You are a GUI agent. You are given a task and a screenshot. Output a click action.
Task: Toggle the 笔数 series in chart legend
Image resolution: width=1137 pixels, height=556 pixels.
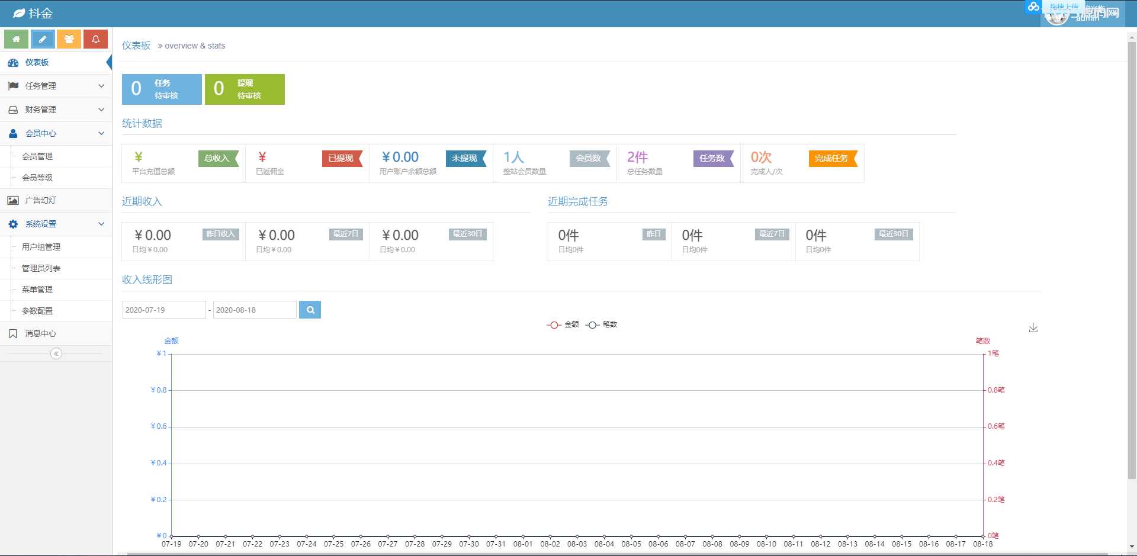click(602, 324)
